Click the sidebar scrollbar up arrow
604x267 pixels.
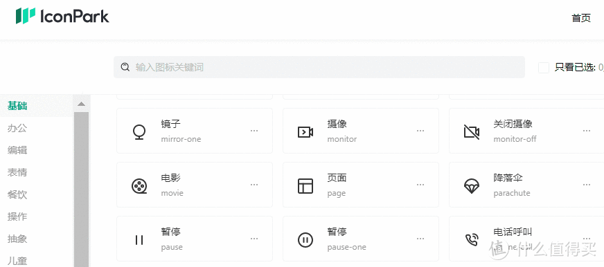click(81, 104)
